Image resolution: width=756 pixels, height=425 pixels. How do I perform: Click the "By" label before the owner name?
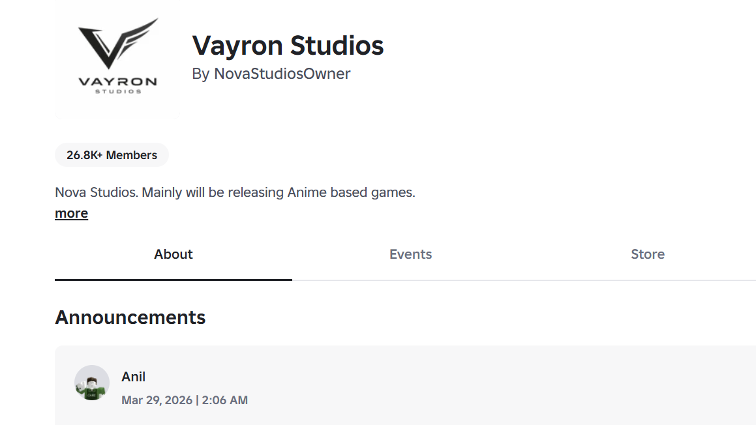(200, 74)
